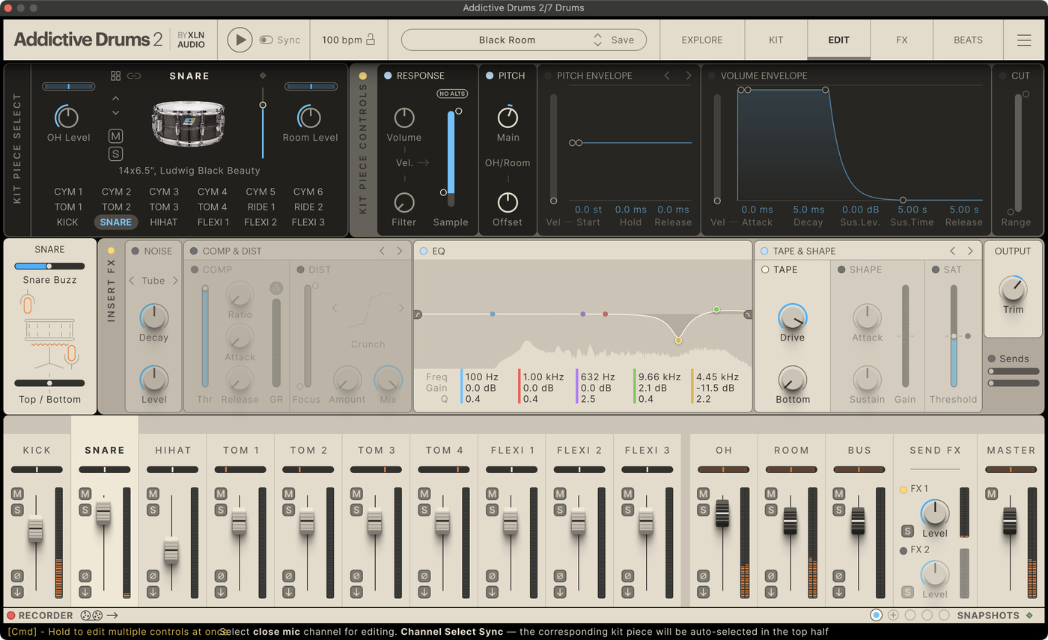Mute the HIHAT mixer channel

click(x=153, y=493)
